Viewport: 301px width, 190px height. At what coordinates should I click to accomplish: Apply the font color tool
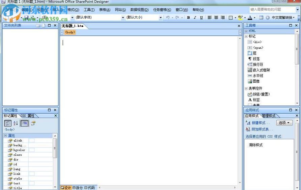[x=250, y=17]
